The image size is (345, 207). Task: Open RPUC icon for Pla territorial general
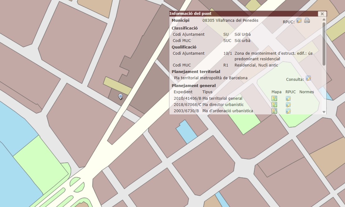(x=288, y=99)
